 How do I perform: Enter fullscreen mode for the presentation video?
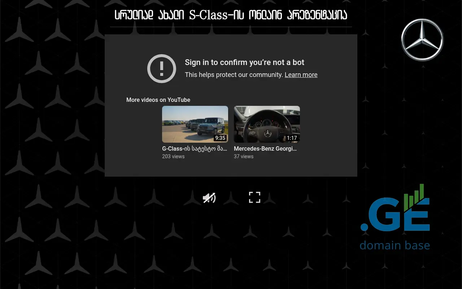click(x=254, y=197)
